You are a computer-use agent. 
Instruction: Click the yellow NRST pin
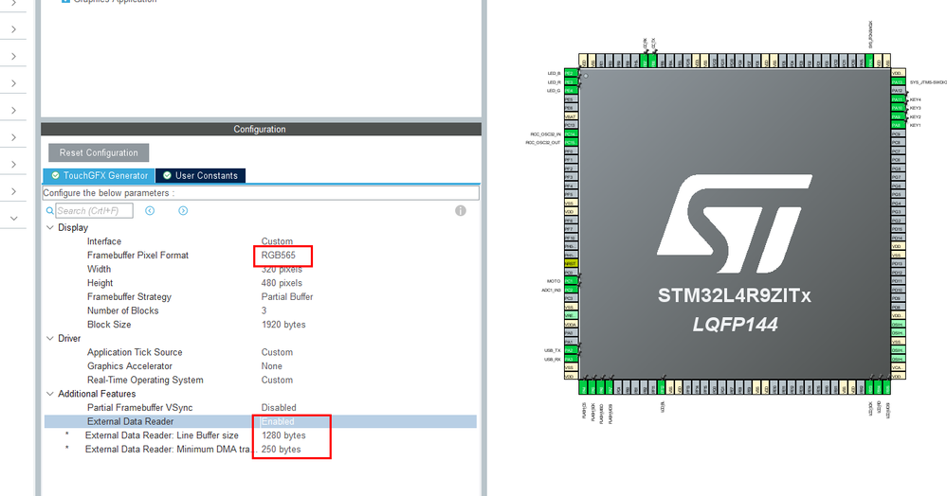coord(572,264)
